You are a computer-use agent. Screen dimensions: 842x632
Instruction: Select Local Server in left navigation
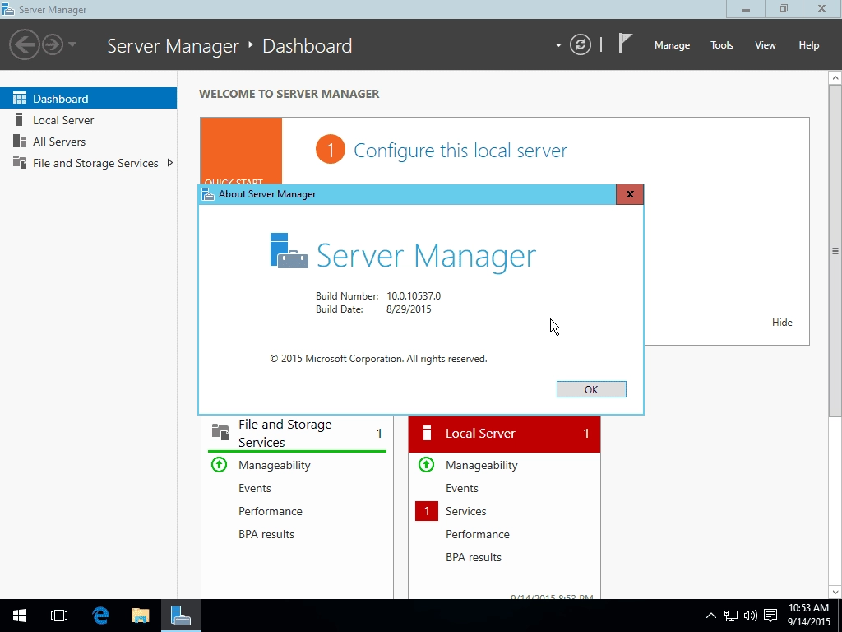(89, 120)
